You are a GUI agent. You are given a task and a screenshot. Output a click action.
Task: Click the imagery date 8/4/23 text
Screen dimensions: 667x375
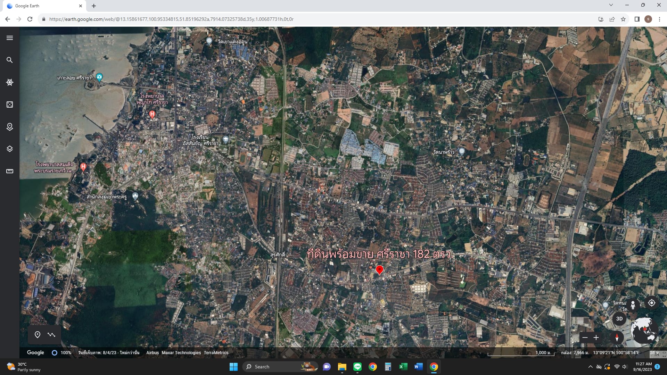(109, 353)
